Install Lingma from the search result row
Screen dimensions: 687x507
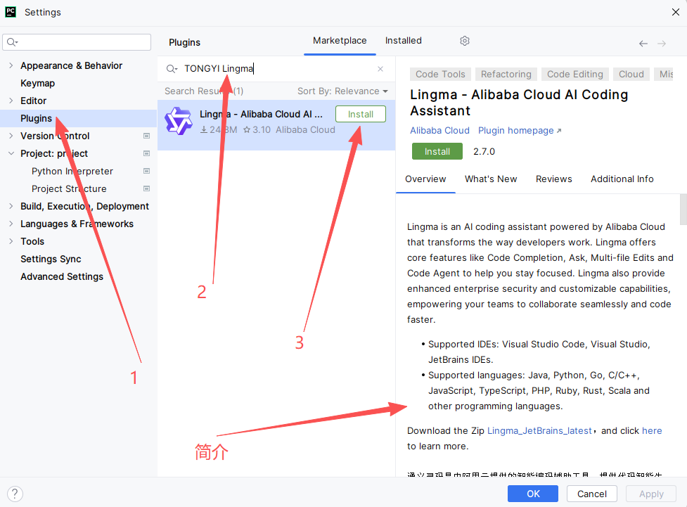pos(361,114)
